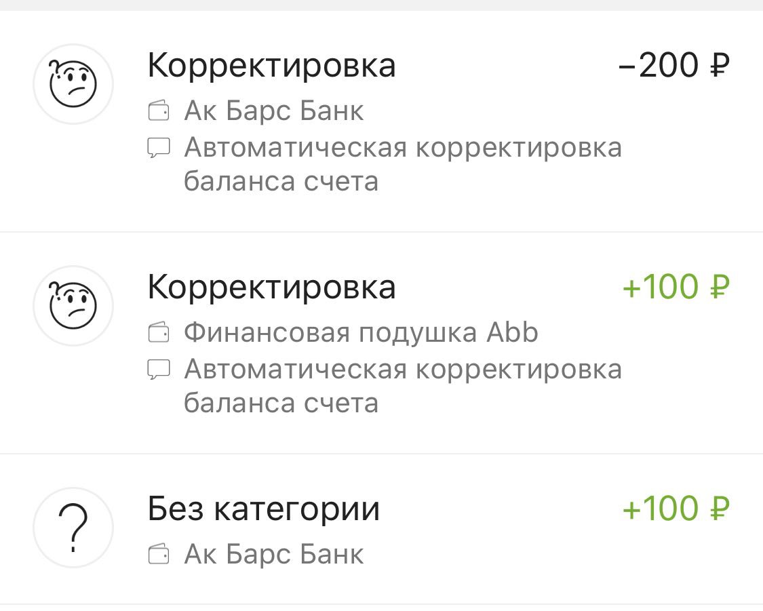The height and width of the screenshot is (611, 763).
Task: Select Ак Барс Банк account in the −200 ₽ entry
Action: pyautogui.click(x=274, y=111)
